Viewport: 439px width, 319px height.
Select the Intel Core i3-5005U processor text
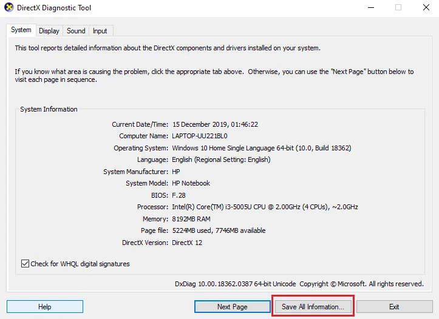coord(265,207)
